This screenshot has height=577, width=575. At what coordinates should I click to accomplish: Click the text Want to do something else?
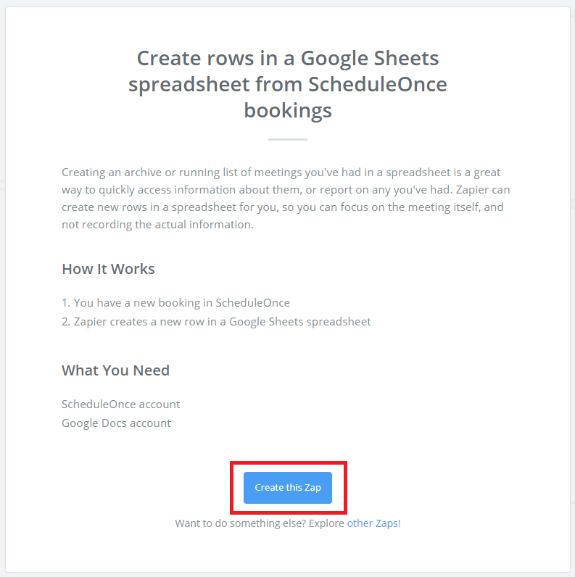click(x=241, y=523)
